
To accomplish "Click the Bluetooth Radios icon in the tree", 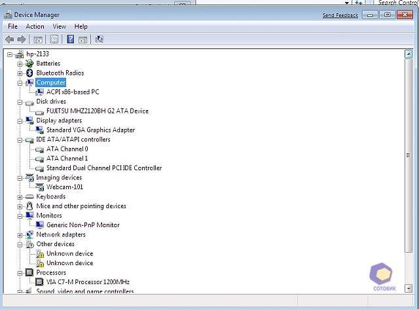I will point(29,73).
